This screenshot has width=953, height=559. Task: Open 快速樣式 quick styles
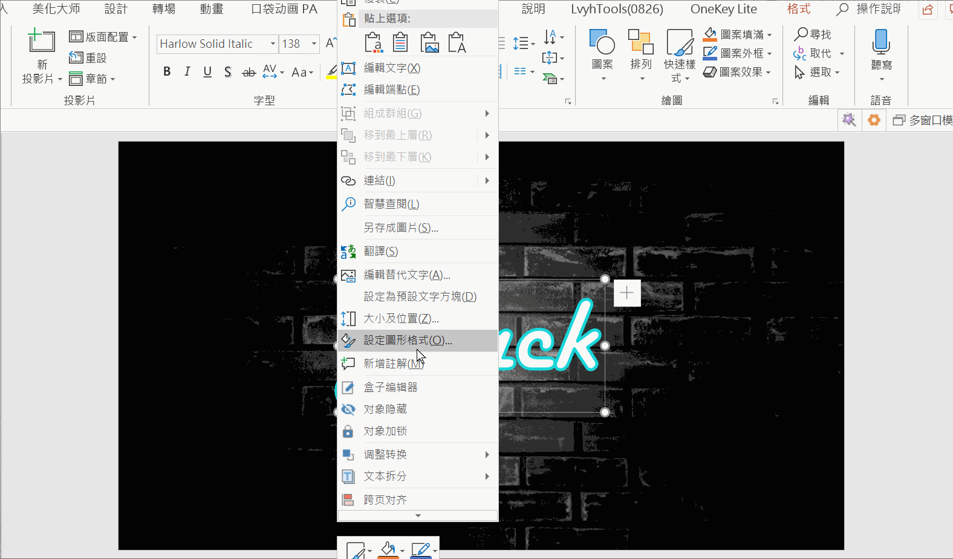click(680, 56)
